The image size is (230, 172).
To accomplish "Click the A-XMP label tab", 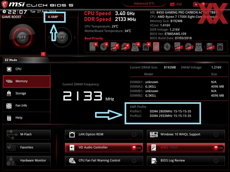I will (54, 17).
